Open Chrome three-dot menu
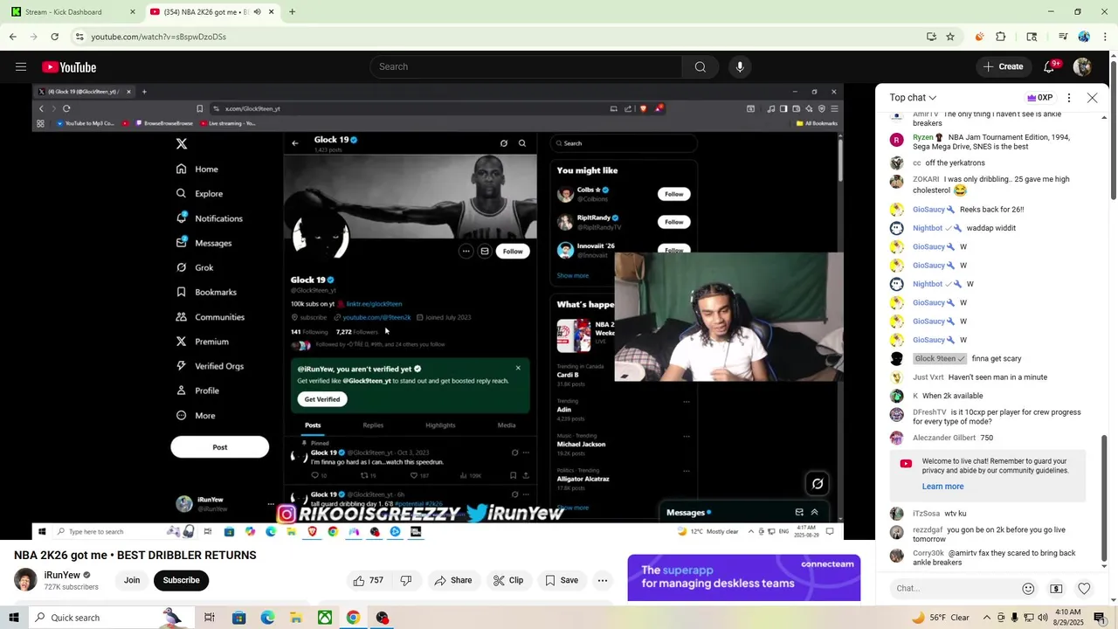 pyautogui.click(x=1106, y=37)
